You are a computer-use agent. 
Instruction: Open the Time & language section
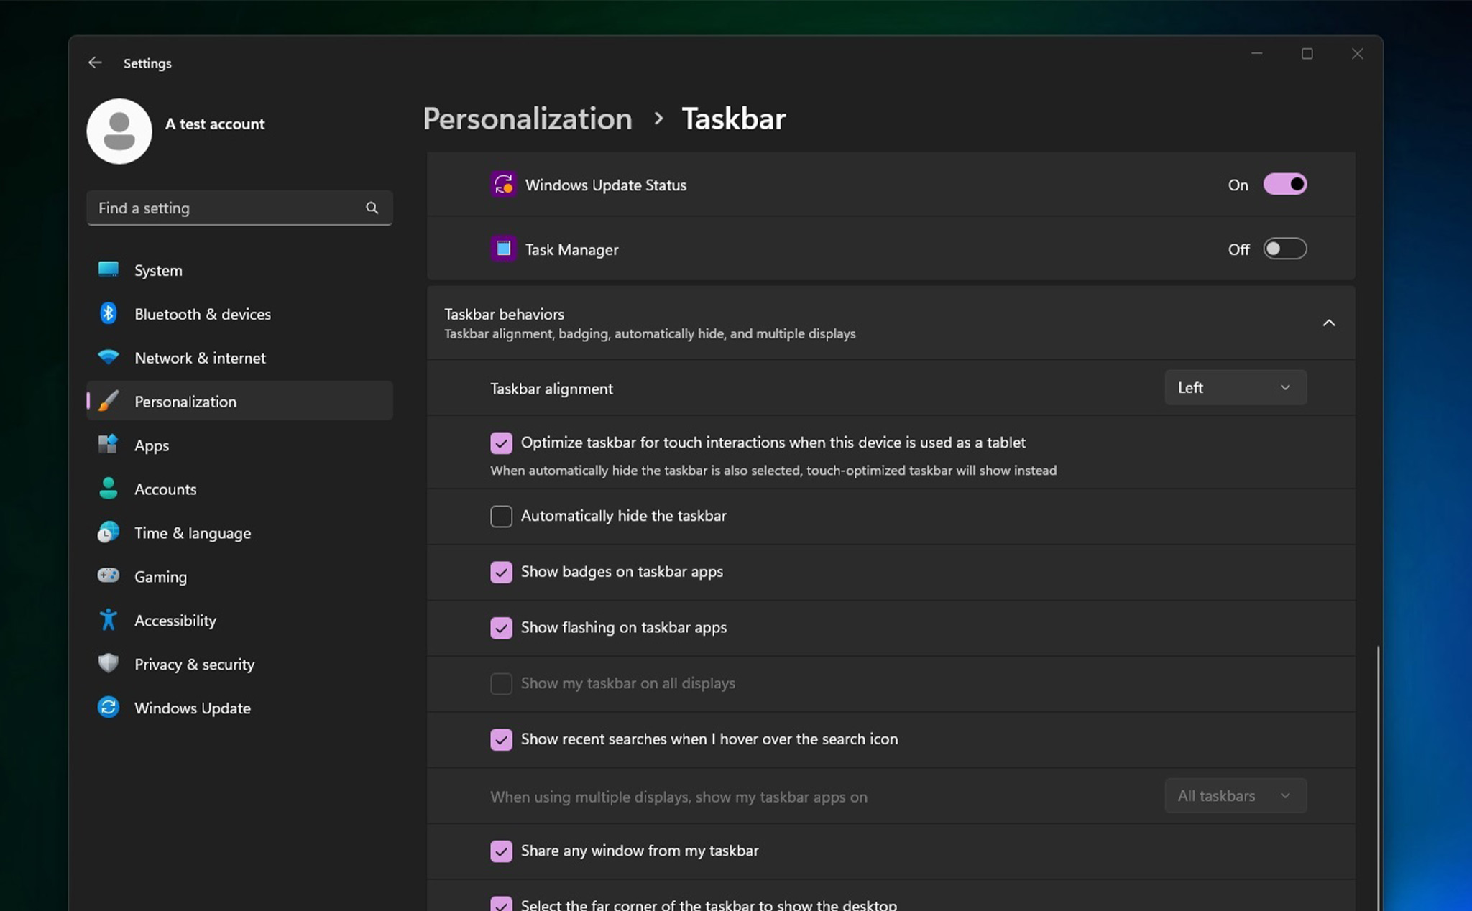(193, 533)
